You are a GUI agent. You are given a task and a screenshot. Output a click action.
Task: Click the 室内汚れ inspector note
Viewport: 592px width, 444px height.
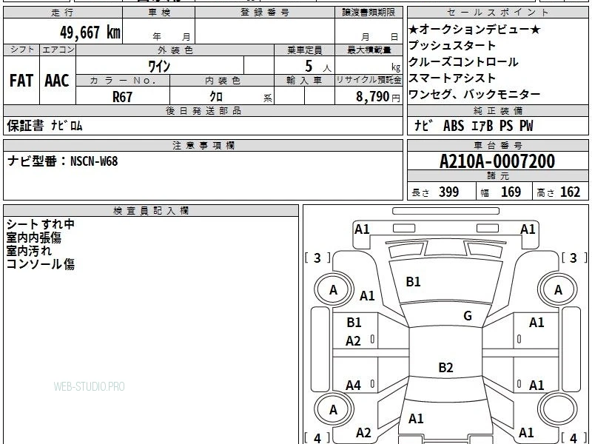click(x=29, y=251)
